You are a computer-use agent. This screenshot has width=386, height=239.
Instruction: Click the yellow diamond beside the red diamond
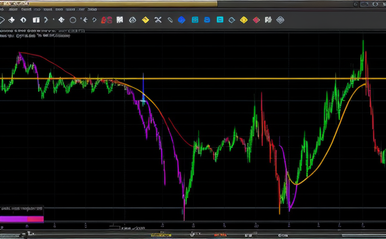click(x=244, y=20)
